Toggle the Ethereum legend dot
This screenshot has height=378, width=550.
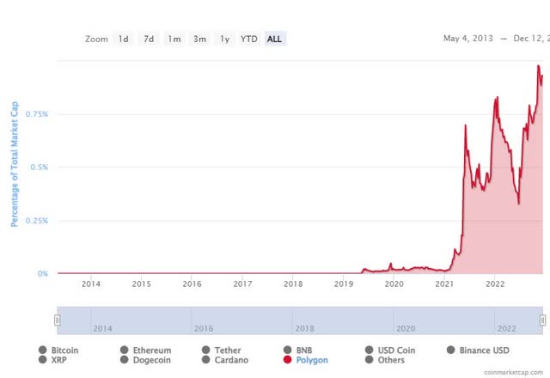pyautogui.click(x=124, y=350)
